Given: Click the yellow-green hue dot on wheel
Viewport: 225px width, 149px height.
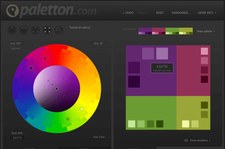Looking at the screenshot, I should [x=82, y=109].
